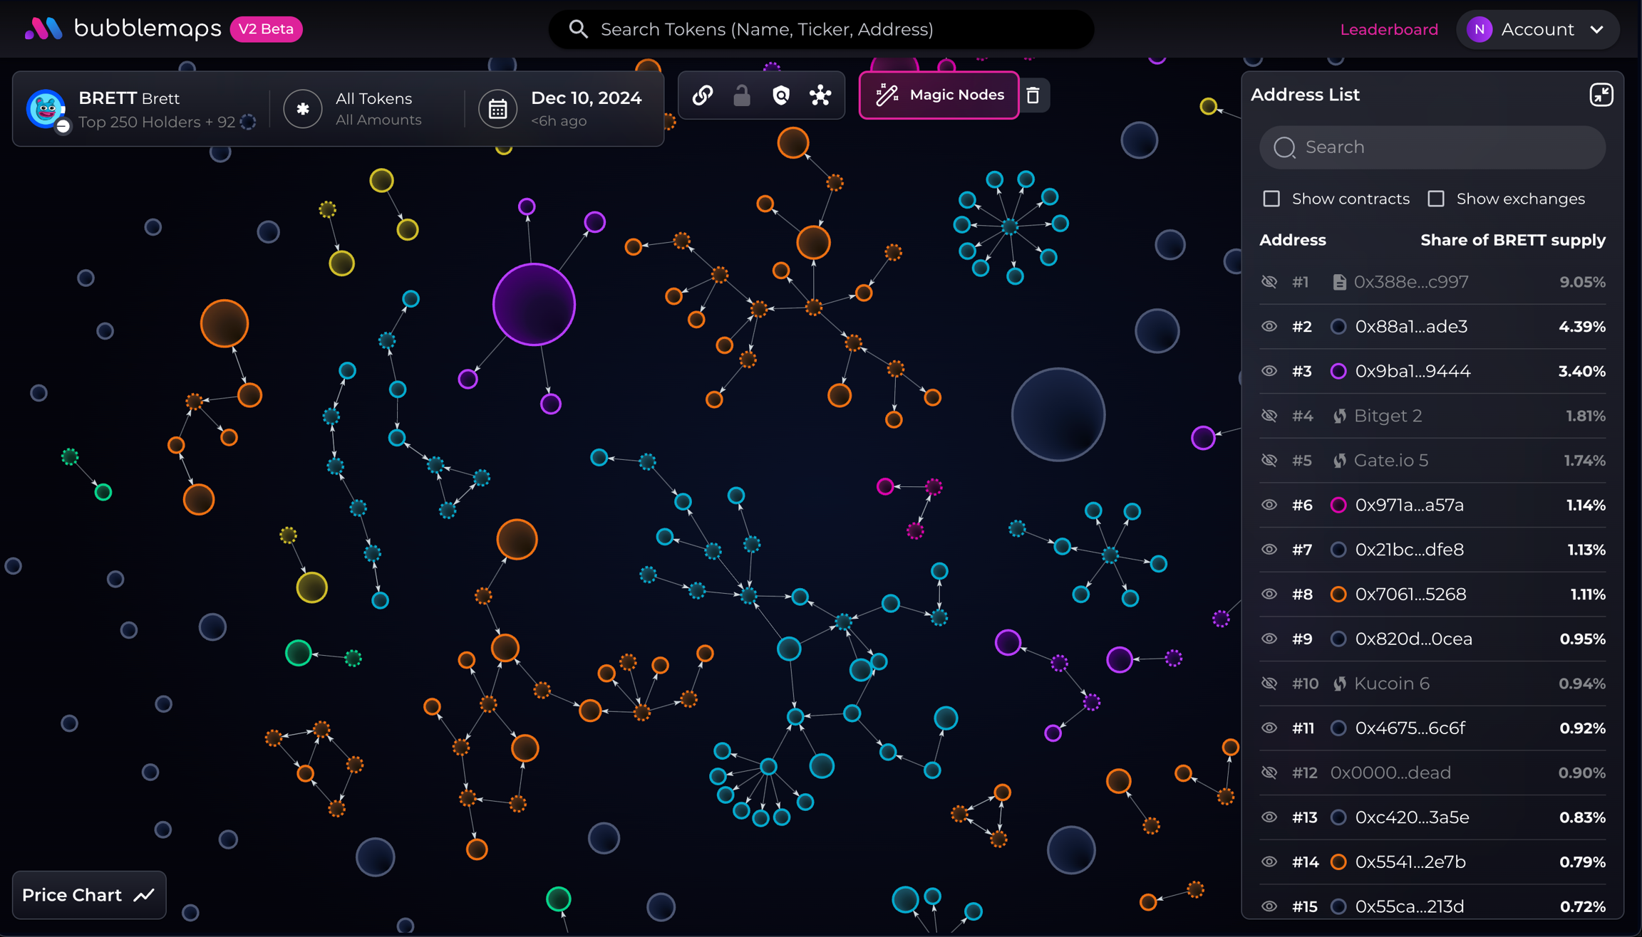Click the padlock icon in toolbar
The height and width of the screenshot is (937, 1642).
(741, 95)
